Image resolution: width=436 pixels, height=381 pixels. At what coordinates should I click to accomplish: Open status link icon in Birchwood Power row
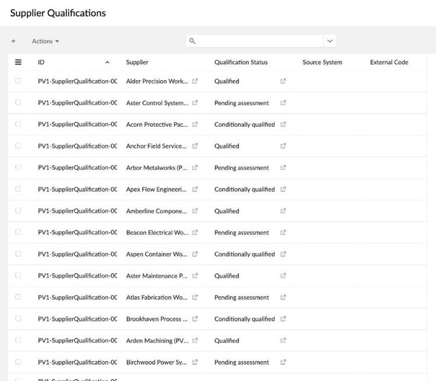point(283,362)
